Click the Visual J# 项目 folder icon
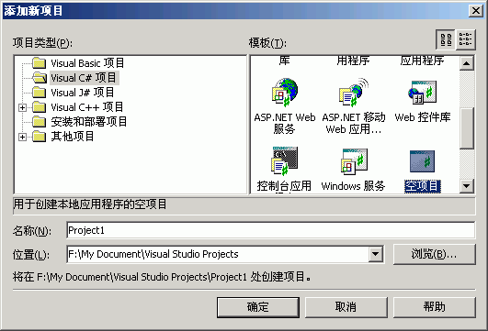The image size is (488, 331). click(x=40, y=93)
